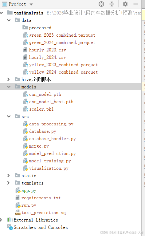Collapse the src folder chevron
The height and width of the screenshot is (236, 145).
[9, 116]
